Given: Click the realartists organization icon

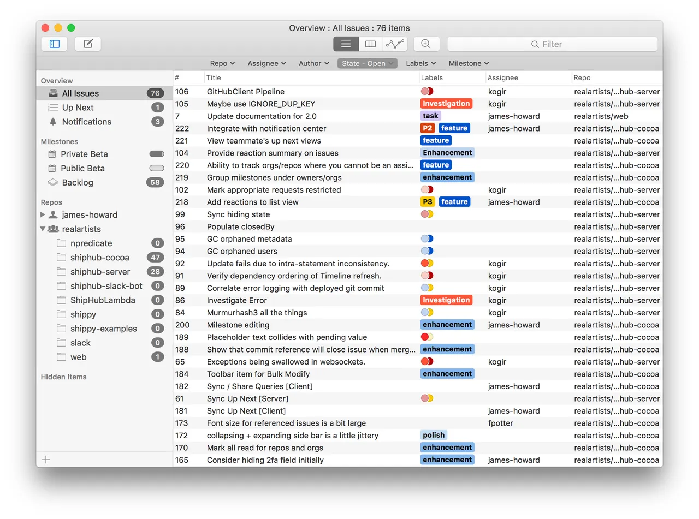Looking at the screenshot, I should pos(53,229).
